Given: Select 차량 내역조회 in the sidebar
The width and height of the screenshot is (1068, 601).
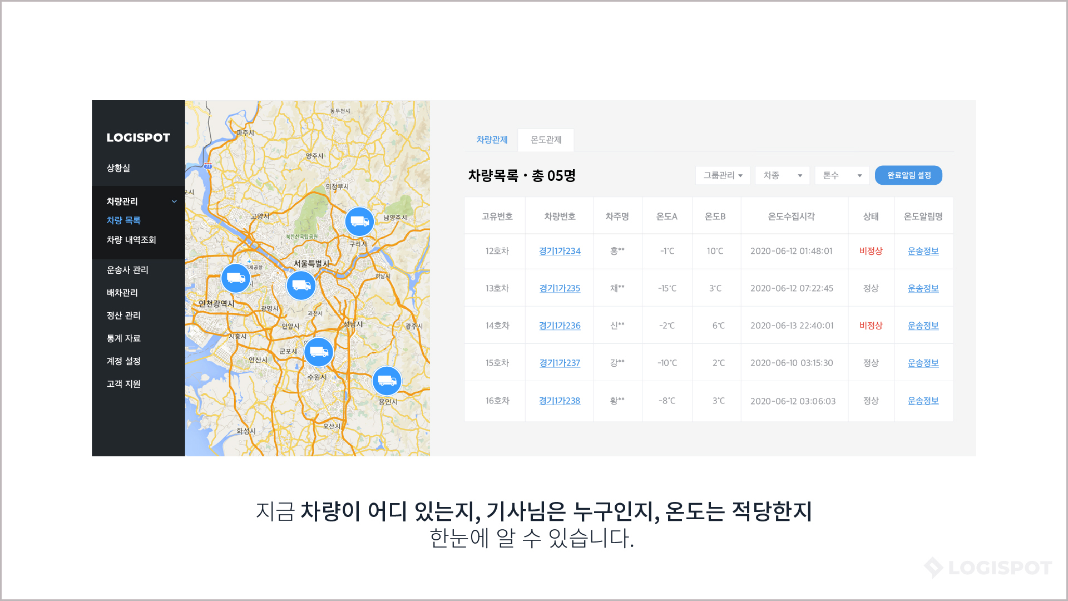Looking at the screenshot, I should (x=131, y=240).
